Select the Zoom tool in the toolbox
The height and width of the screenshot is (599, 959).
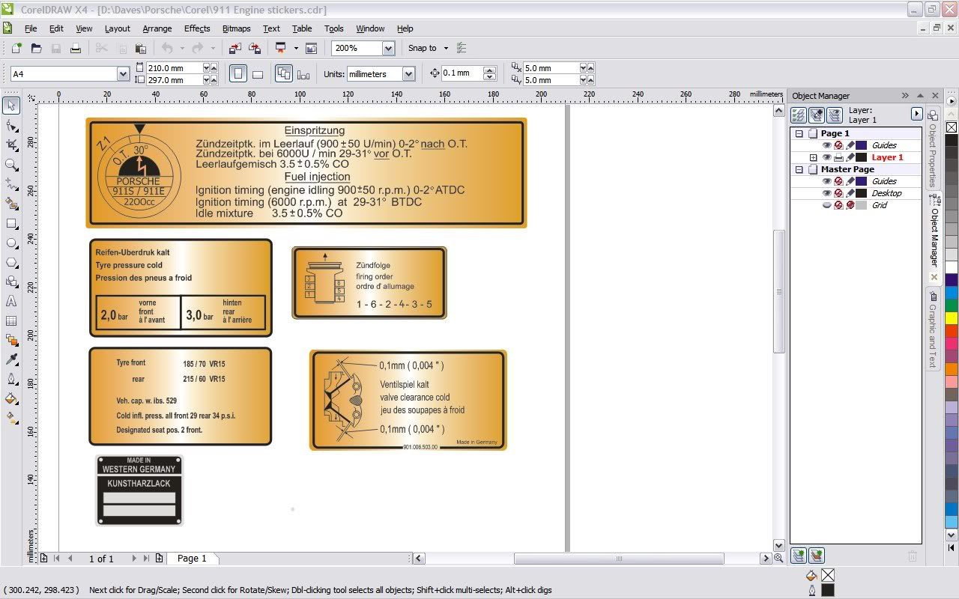pos(11,164)
